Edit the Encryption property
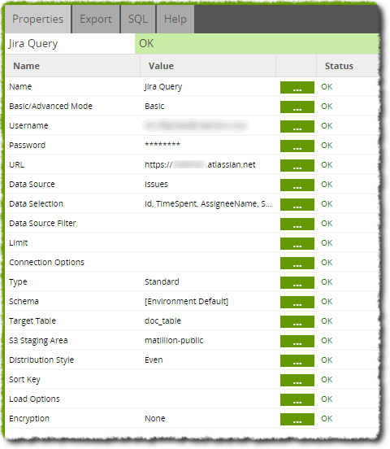The image size is (390, 449). coord(297,419)
